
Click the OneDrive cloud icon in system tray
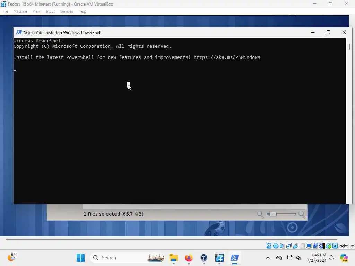click(x=279, y=258)
